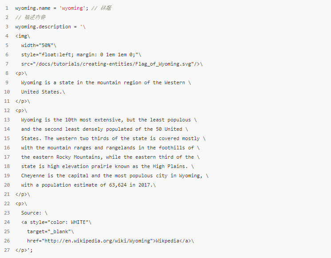Click line number 27 in the gutter
The image size is (331, 258).
7,250
